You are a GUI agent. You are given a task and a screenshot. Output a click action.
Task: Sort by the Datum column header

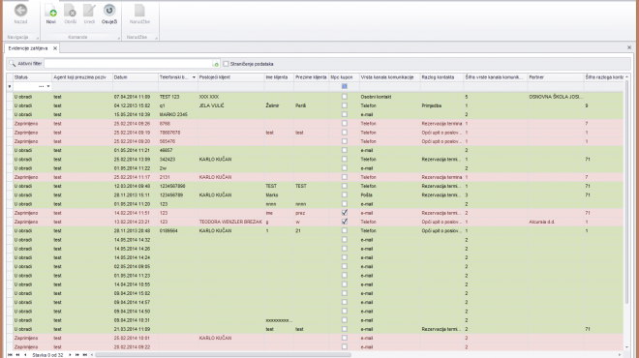(135, 77)
